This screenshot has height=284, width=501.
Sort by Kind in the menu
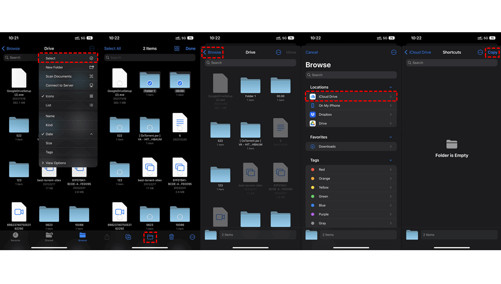(x=68, y=125)
